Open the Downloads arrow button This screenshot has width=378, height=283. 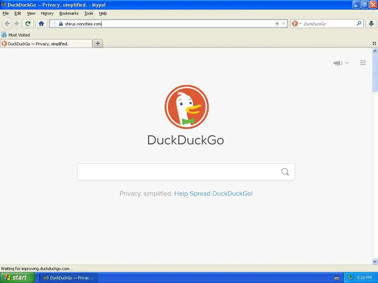(x=371, y=24)
